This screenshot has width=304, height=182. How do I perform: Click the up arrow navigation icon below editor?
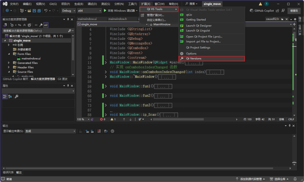[124, 119]
